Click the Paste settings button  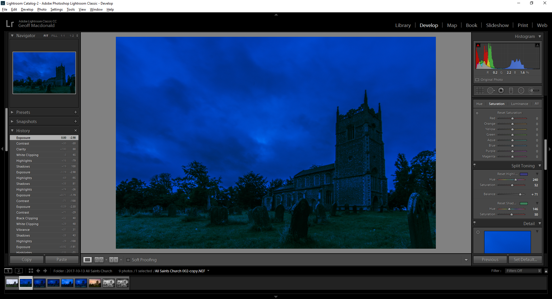click(62, 260)
